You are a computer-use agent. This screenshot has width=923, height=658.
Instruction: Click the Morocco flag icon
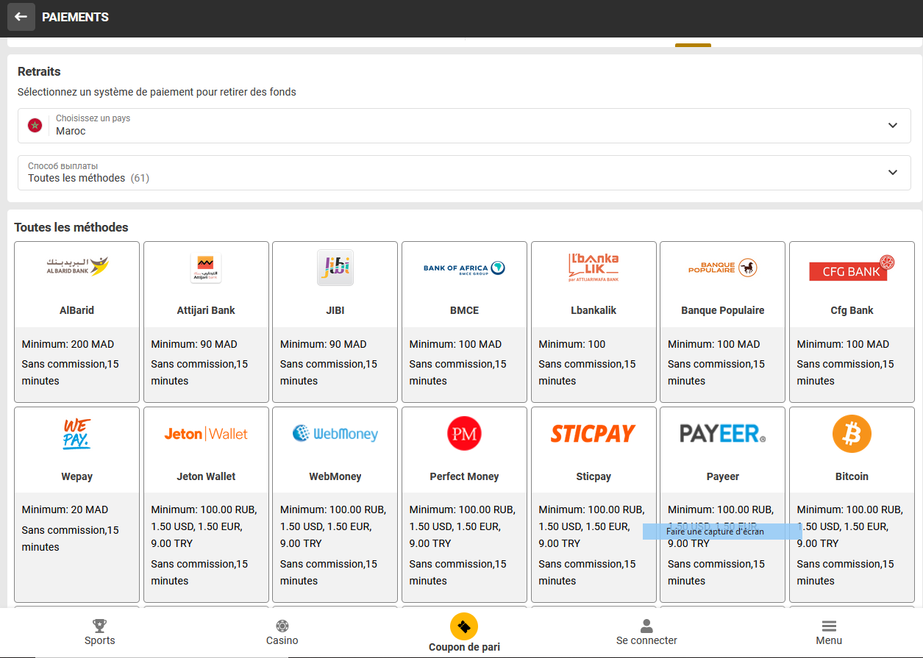coord(35,126)
